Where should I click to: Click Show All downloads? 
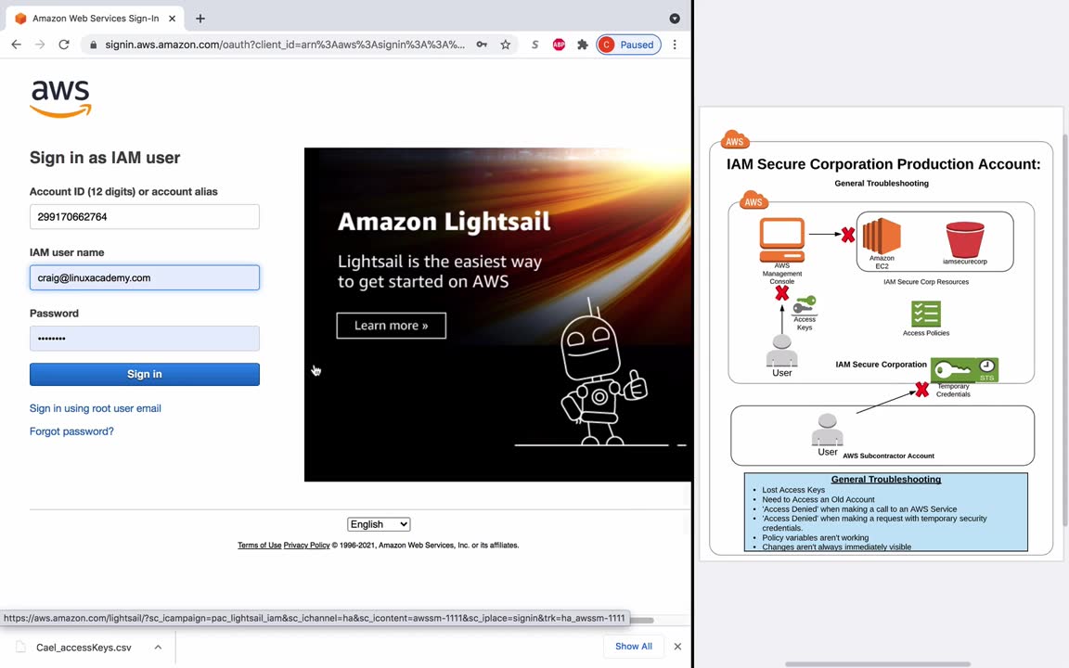click(x=634, y=646)
